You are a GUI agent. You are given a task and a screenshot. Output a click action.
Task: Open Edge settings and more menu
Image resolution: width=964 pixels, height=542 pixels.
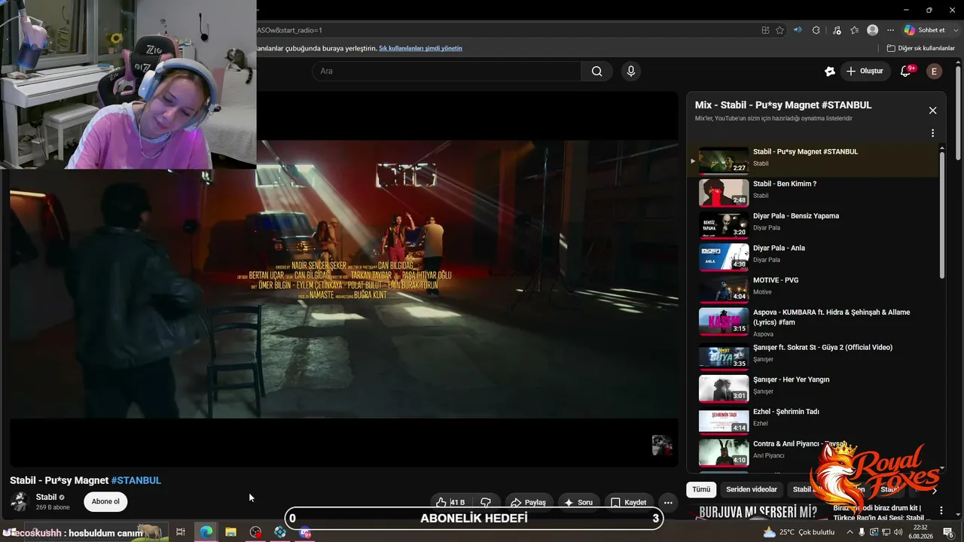tap(890, 30)
